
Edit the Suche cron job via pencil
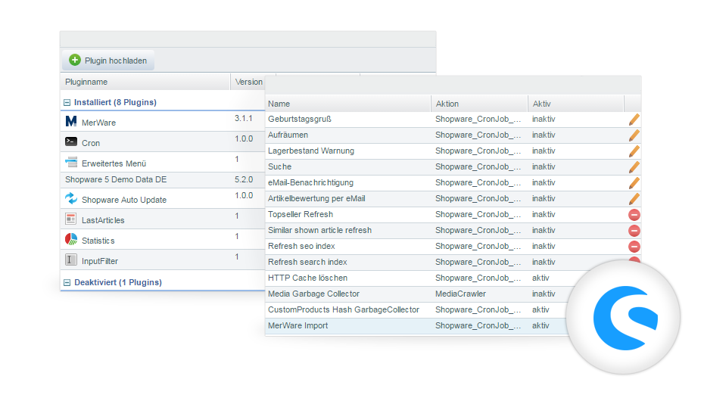(x=634, y=167)
